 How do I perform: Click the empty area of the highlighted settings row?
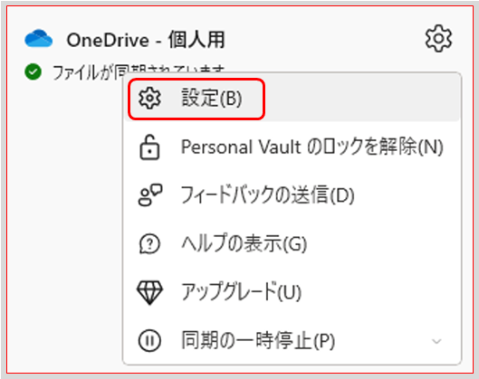point(360,99)
